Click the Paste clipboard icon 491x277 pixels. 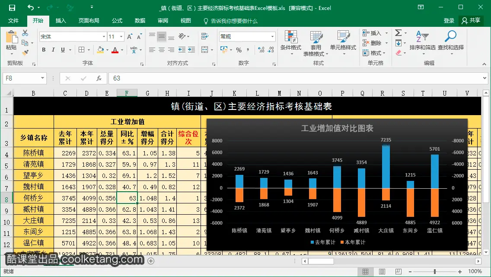click(x=11, y=37)
